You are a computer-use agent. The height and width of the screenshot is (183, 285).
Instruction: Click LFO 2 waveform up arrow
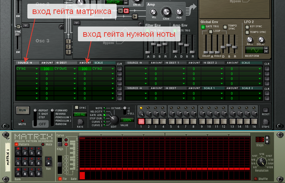pyautogui.click(x=266, y=48)
